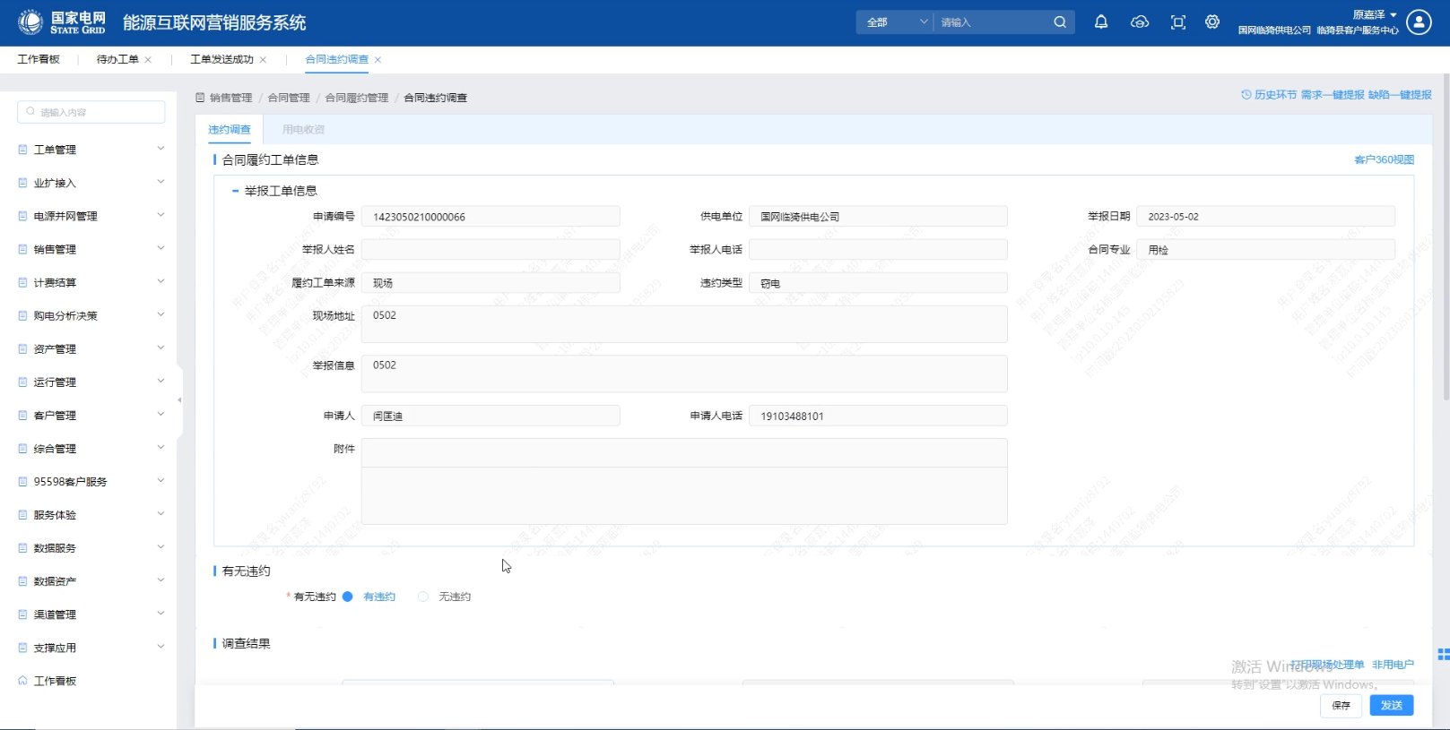Open the settings gear icon
1450x730 pixels.
pos(1212,22)
